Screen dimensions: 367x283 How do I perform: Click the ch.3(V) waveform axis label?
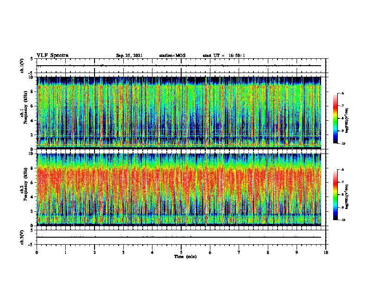(x=22, y=237)
